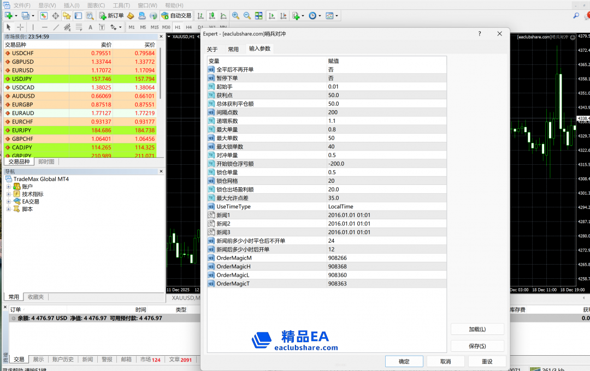This screenshot has height=371, width=590.
Task: Expand the 账户 tree node
Action: click(9, 187)
